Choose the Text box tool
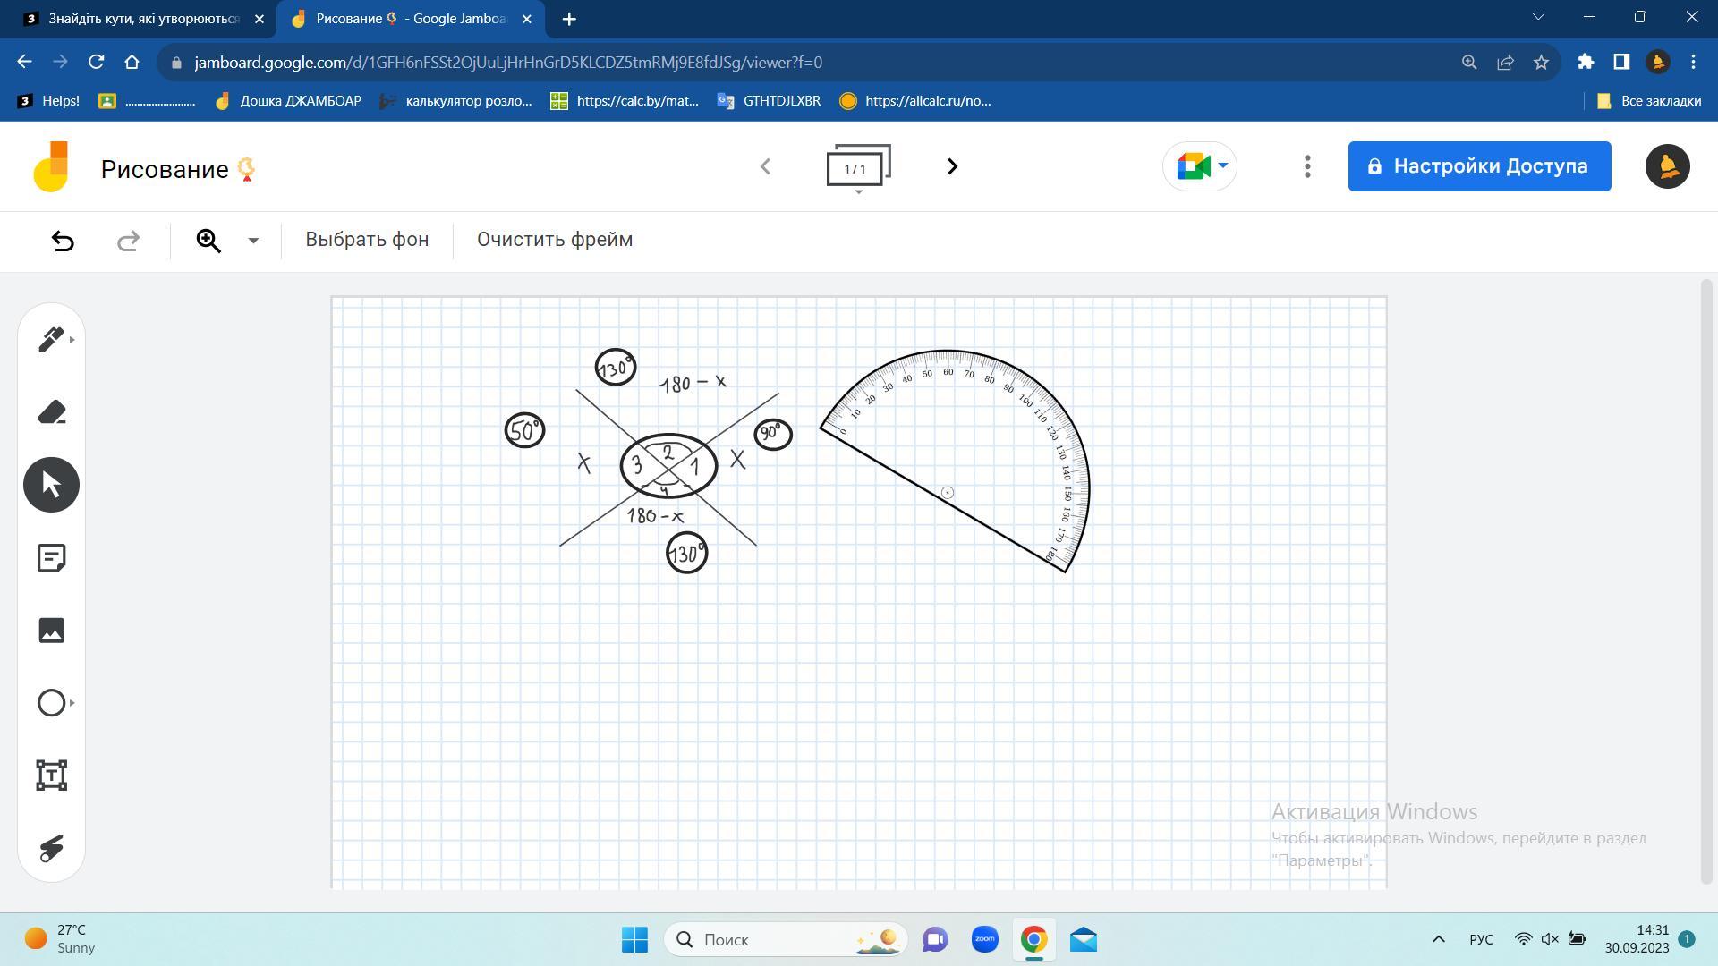 pyautogui.click(x=51, y=775)
